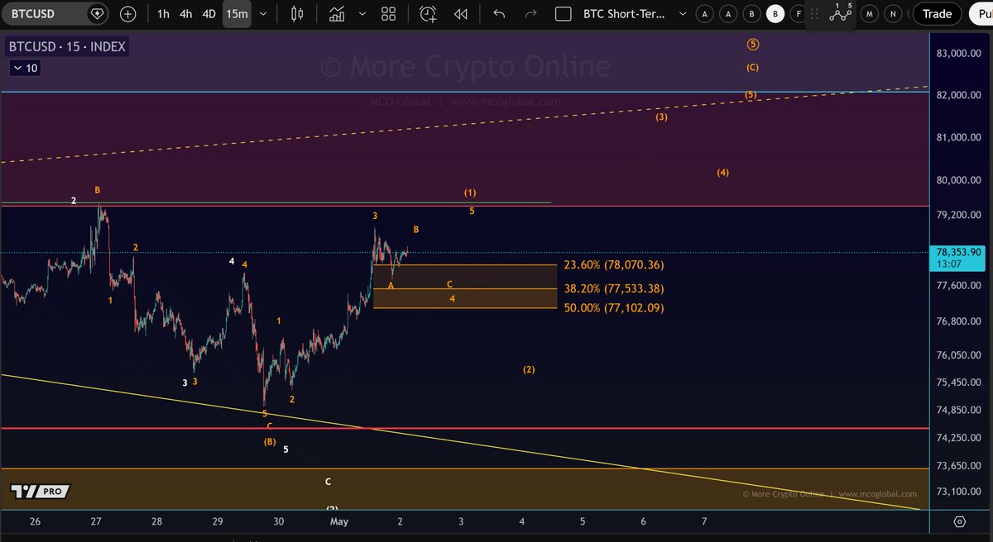Click 74,250.00 on the price axis
The image size is (993, 542).
pyautogui.click(x=958, y=438)
